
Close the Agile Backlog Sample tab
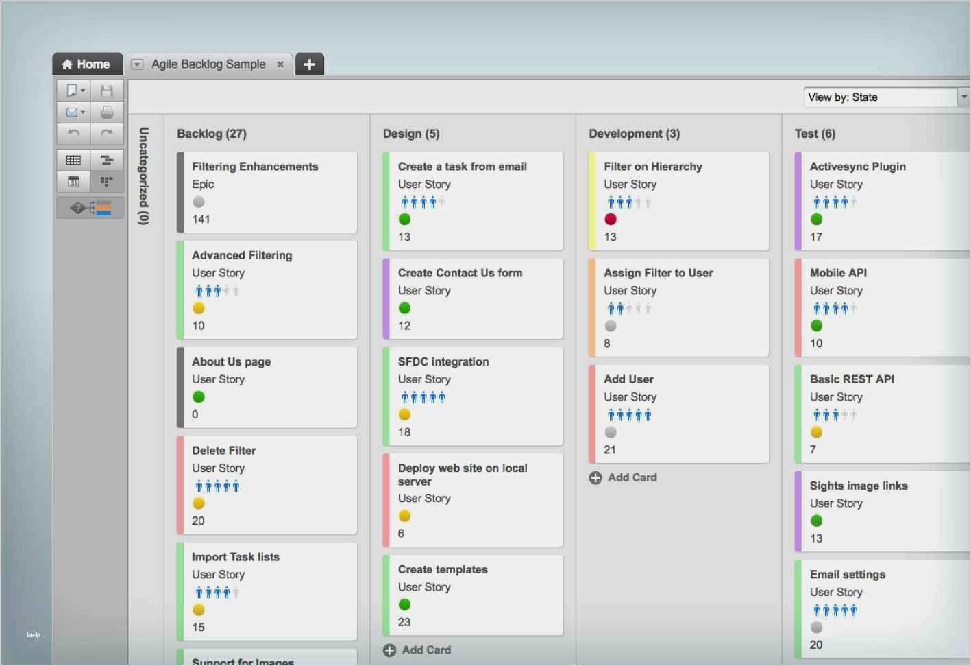point(280,64)
